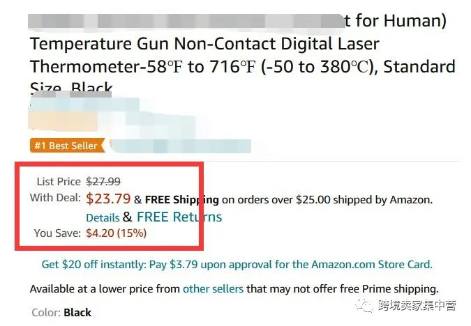
Task: Click the Temperature Gun product title
Action: [204, 44]
